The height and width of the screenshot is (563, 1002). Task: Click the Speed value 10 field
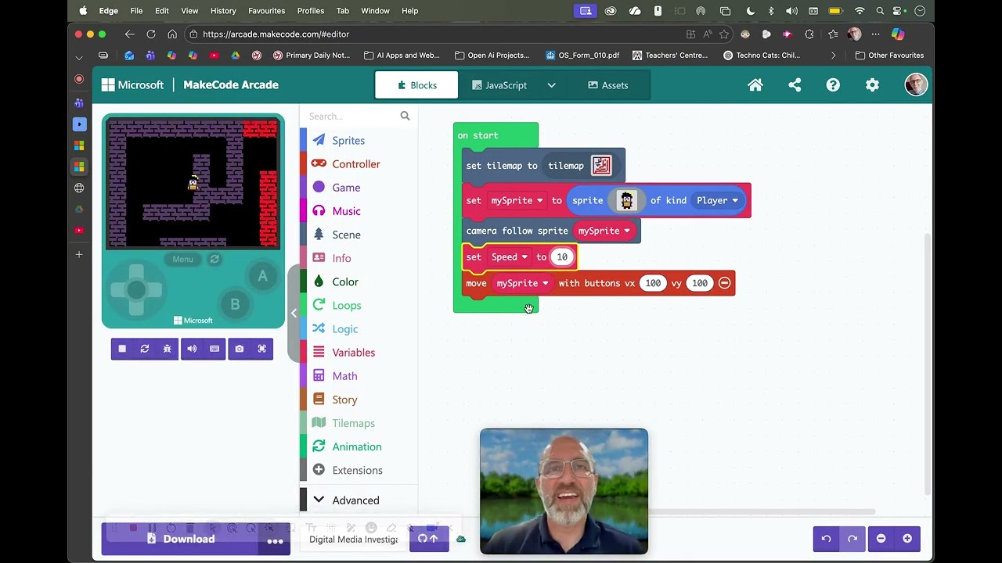click(x=562, y=256)
